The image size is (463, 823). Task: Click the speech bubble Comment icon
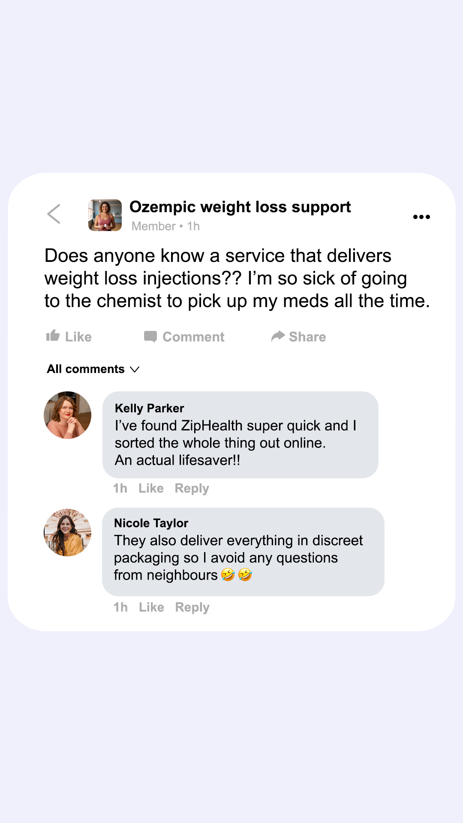tap(150, 336)
